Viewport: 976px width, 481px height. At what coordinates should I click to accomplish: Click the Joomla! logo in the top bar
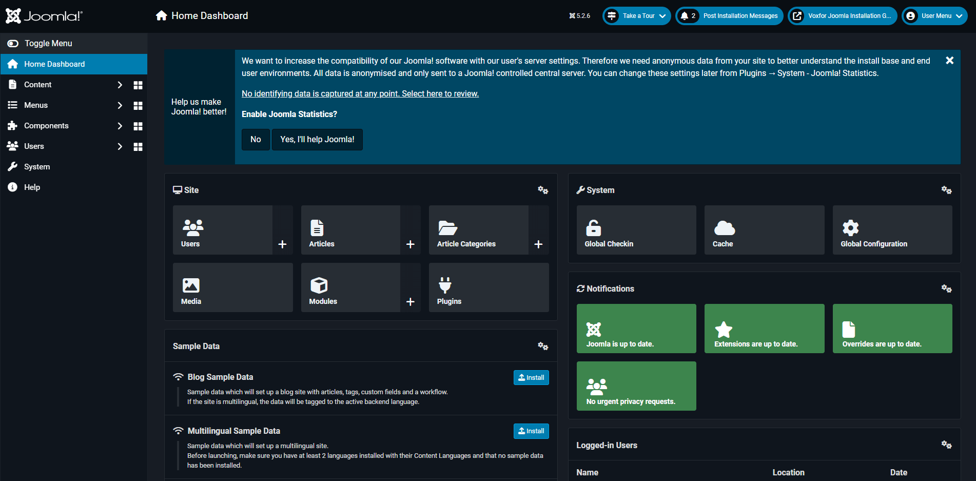pyautogui.click(x=44, y=15)
